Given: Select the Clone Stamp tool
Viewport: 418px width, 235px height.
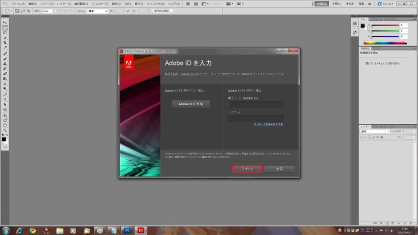Looking at the screenshot, I should click(x=5, y=64).
